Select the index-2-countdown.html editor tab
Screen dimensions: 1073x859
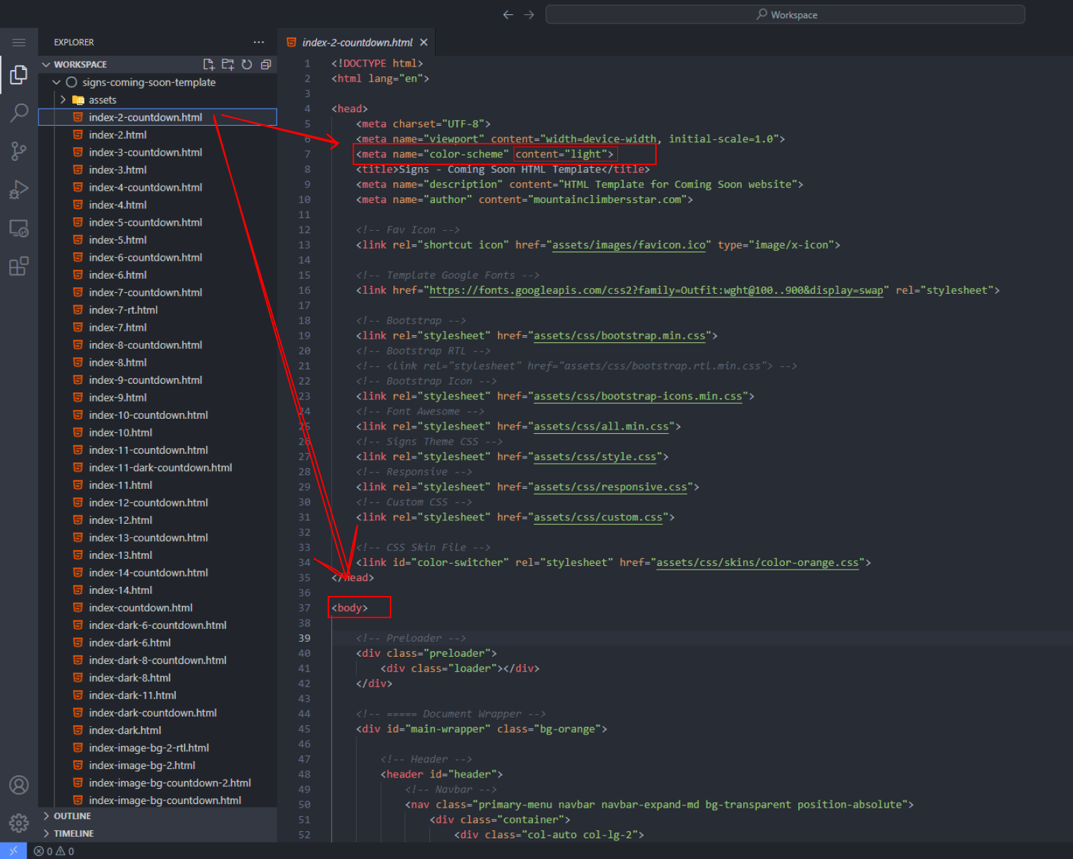point(357,43)
